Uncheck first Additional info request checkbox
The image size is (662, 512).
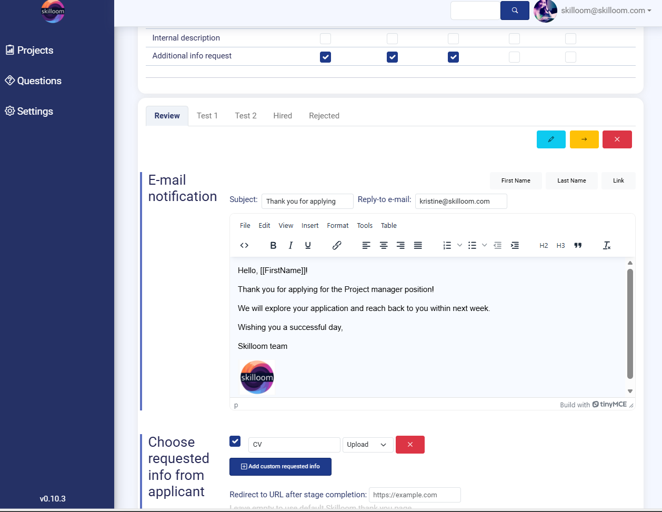coord(326,57)
